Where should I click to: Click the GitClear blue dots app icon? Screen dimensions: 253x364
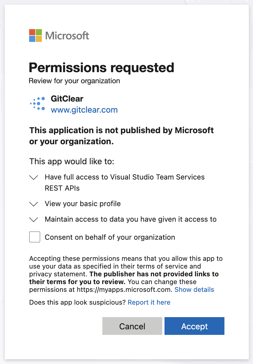tap(37, 103)
